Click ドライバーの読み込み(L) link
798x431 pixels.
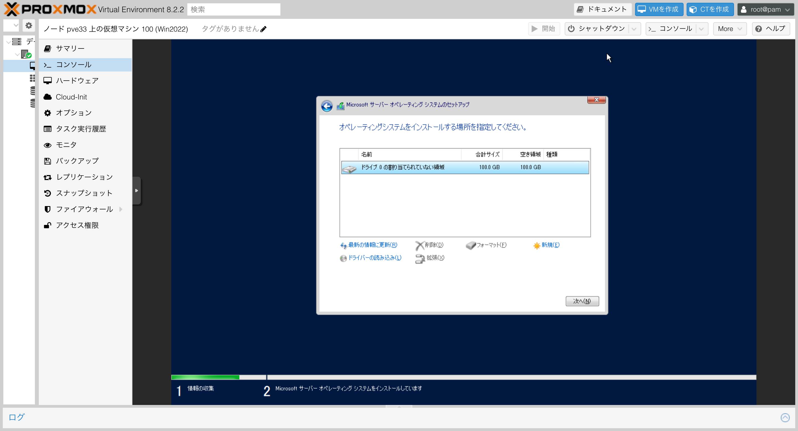[x=375, y=258]
